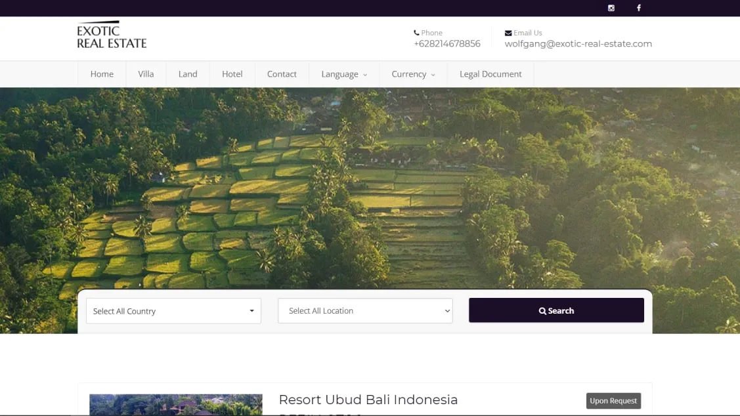Screen dimensions: 740x416
Task: Click the envelope email icon
Action: [508, 33]
